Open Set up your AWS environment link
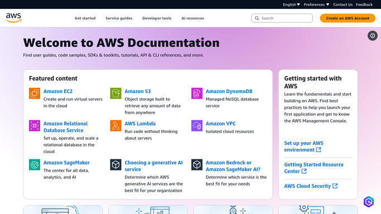The height and width of the screenshot is (214, 381). 303,147
